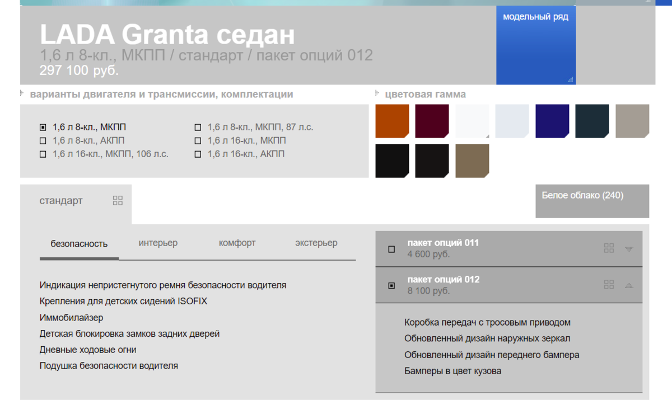The image size is (672, 405).
Task: Uncheck the пакет опций 012 checkbox
Action: click(x=391, y=286)
